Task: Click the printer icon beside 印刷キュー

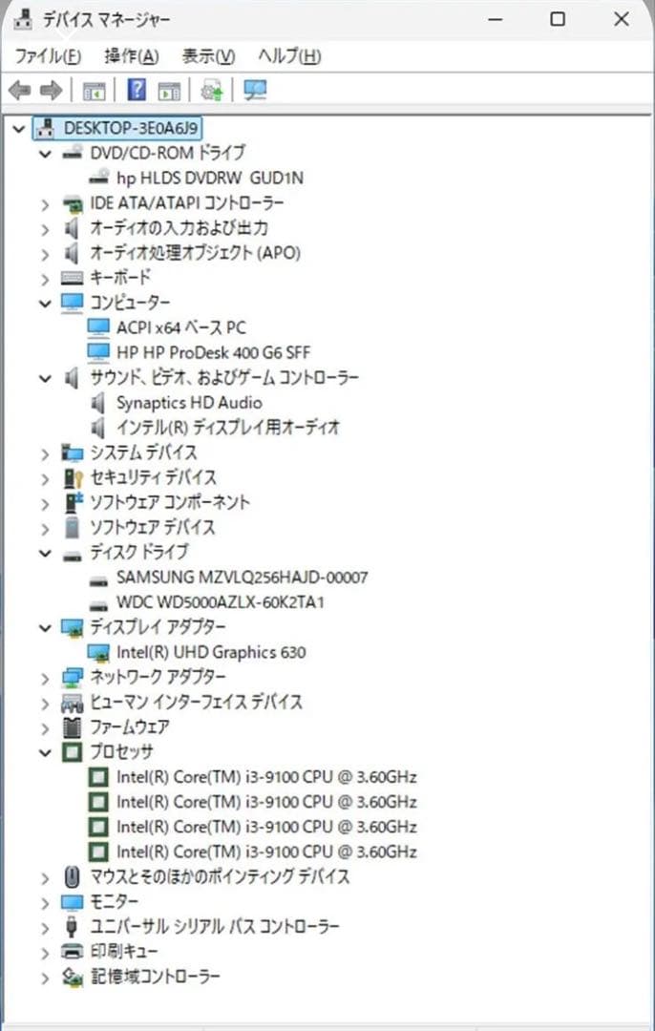Action: tap(72, 952)
